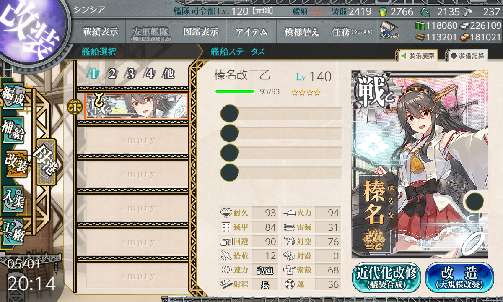Click the fleet flagship number 1 badge

[x=75, y=107]
